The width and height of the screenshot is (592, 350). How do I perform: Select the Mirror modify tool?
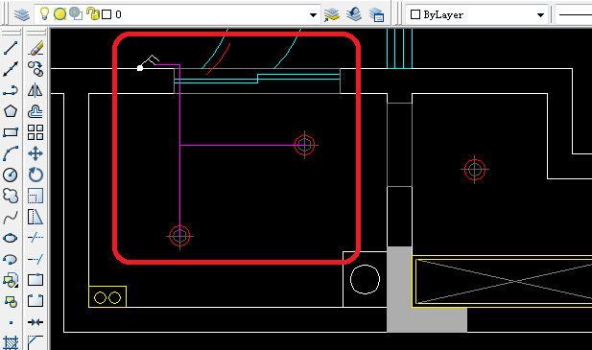[x=36, y=90]
